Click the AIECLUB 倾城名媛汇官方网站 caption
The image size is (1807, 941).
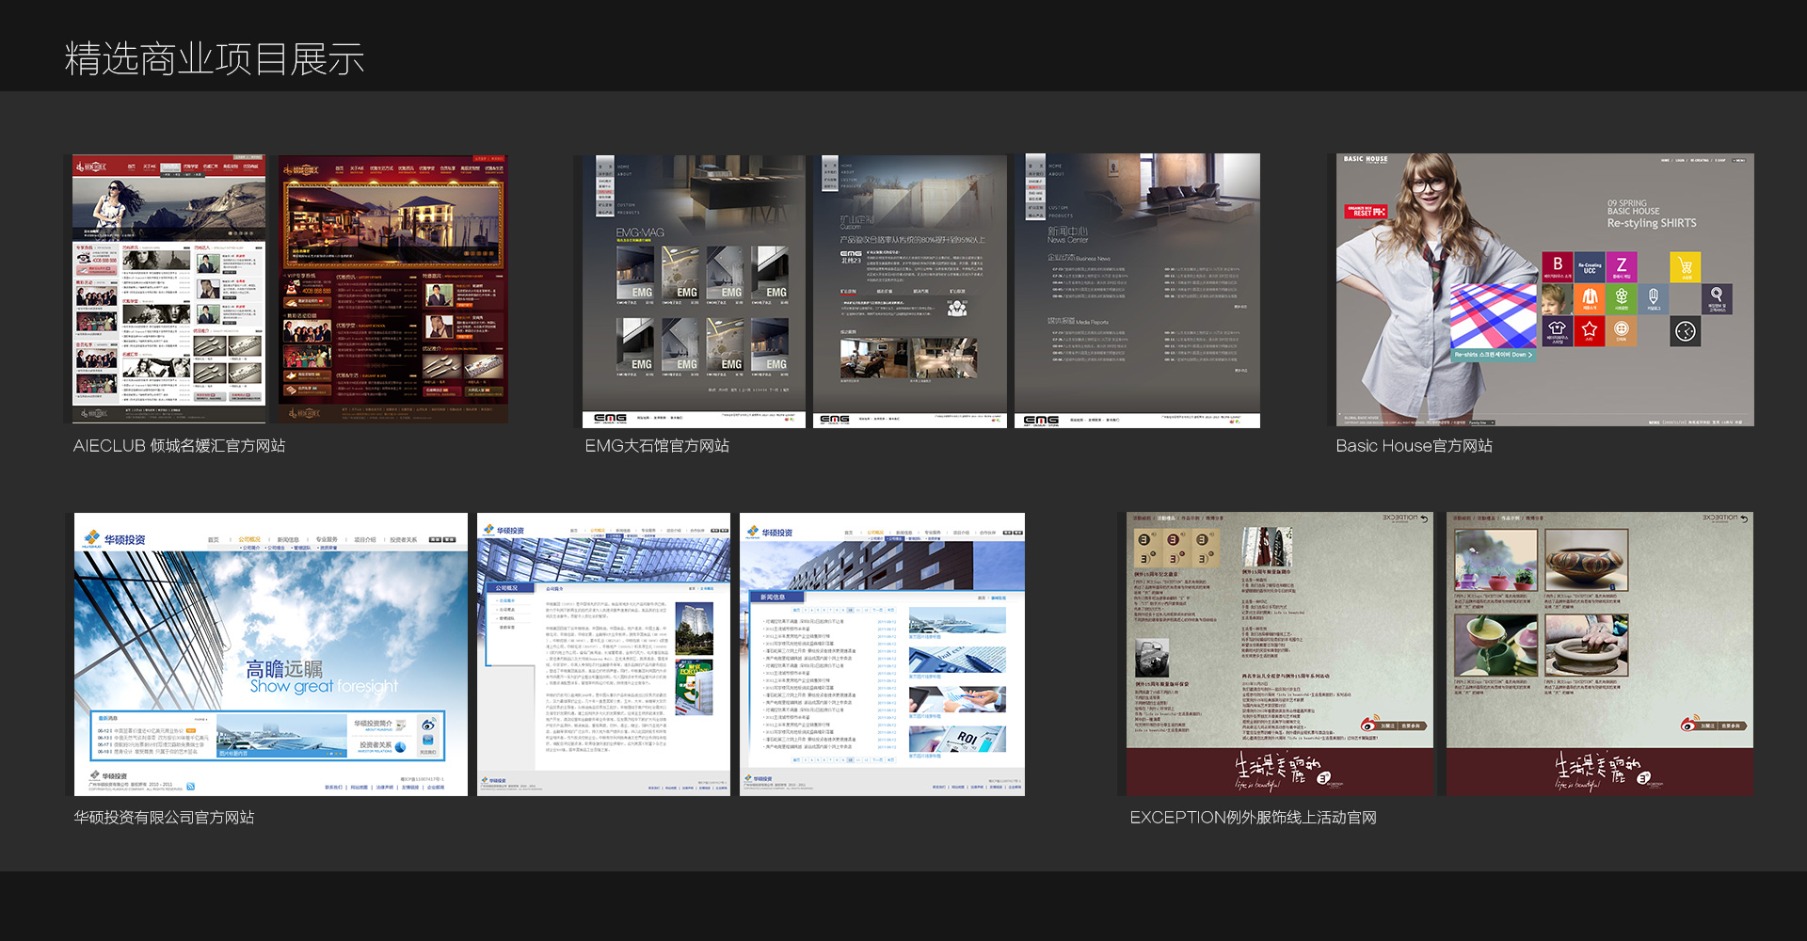coord(179,446)
